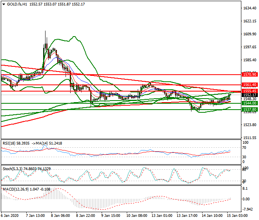259x220 pixels.
Task: Click the 1511.55 price scale value
Action: point(250,137)
